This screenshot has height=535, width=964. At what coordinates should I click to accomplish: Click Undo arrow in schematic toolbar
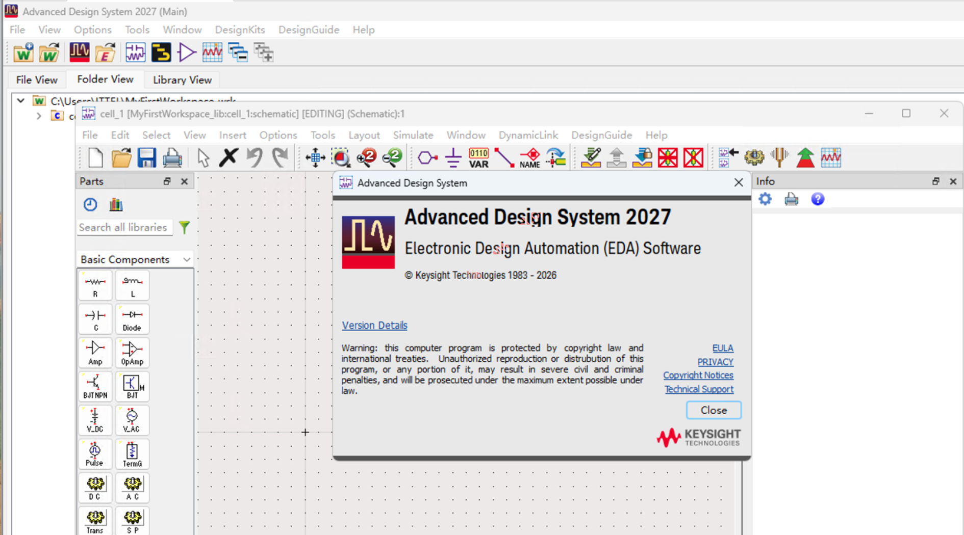tap(254, 157)
